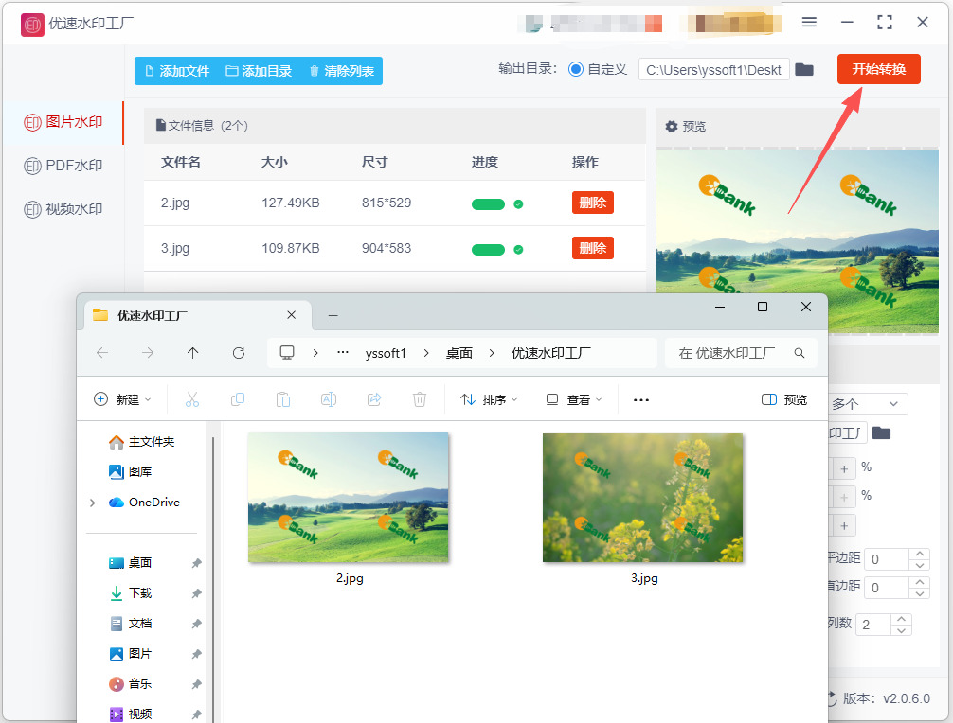Delete 2.jpg with its 删除 button
The image size is (953, 723).
[593, 203]
